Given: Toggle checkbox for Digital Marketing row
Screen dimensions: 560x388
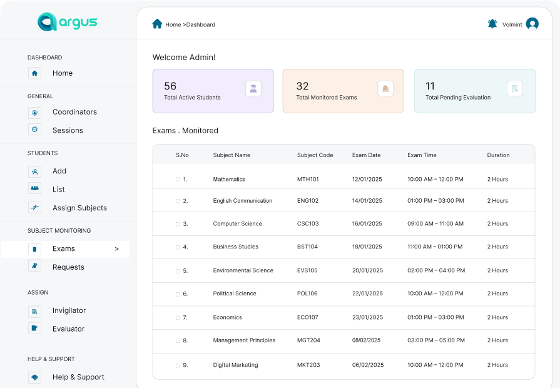Looking at the screenshot, I should 178,365.
